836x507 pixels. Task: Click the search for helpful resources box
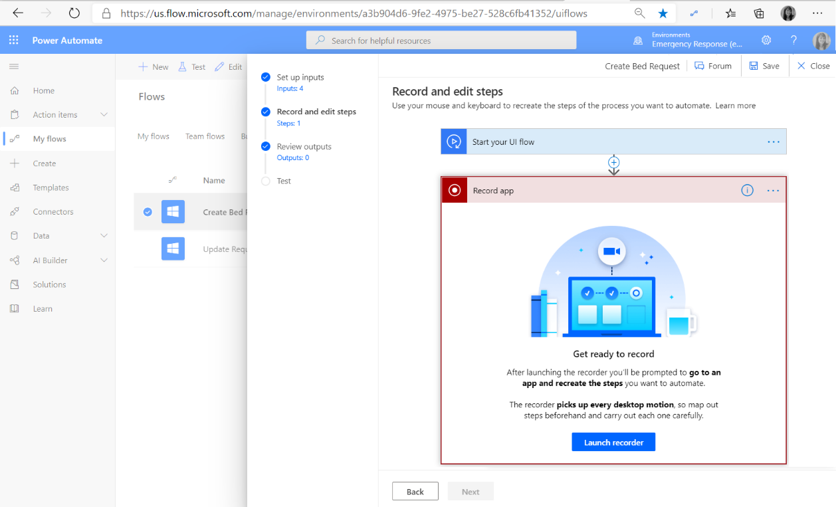pyautogui.click(x=441, y=41)
